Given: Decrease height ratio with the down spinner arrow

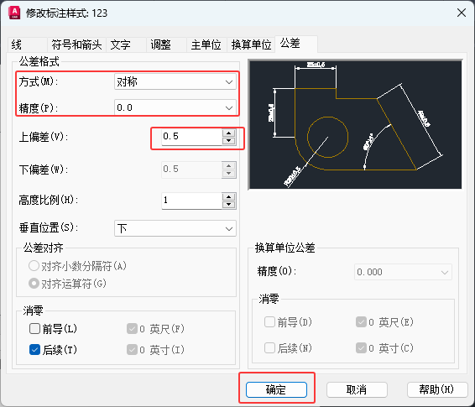Looking at the screenshot, I should coord(229,205).
